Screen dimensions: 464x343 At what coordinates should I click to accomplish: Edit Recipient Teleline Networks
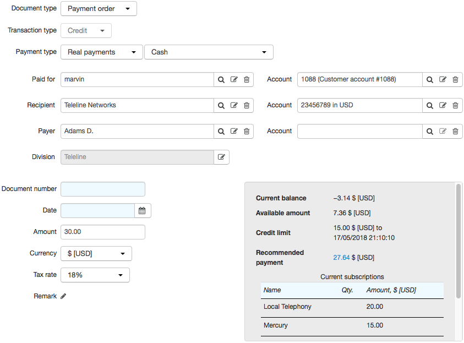234,105
